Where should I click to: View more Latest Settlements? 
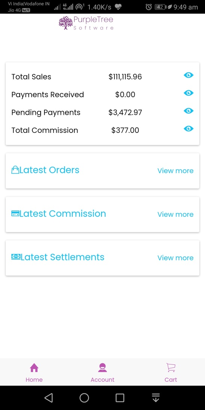pyautogui.click(x=176, y=258)
